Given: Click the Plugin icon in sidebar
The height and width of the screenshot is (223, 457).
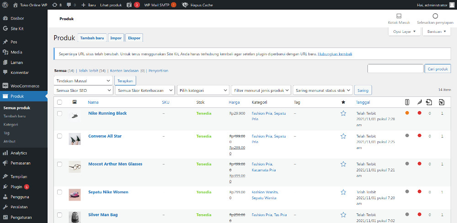Looking at the screenshot, I should tap(5, 186).
